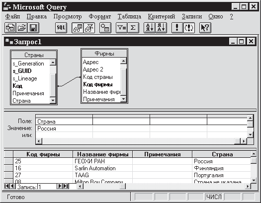Click the Cycle Totals sigma icon

pos(133,28)
